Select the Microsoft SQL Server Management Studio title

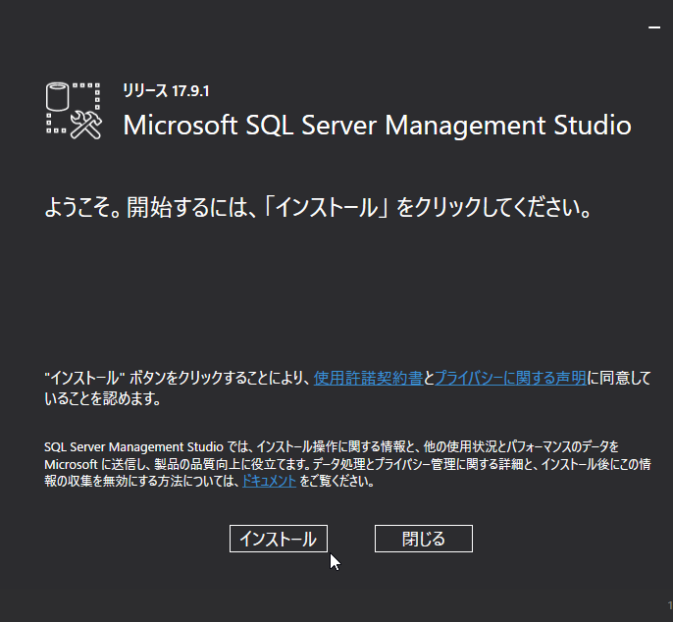[x=377, y=126]
